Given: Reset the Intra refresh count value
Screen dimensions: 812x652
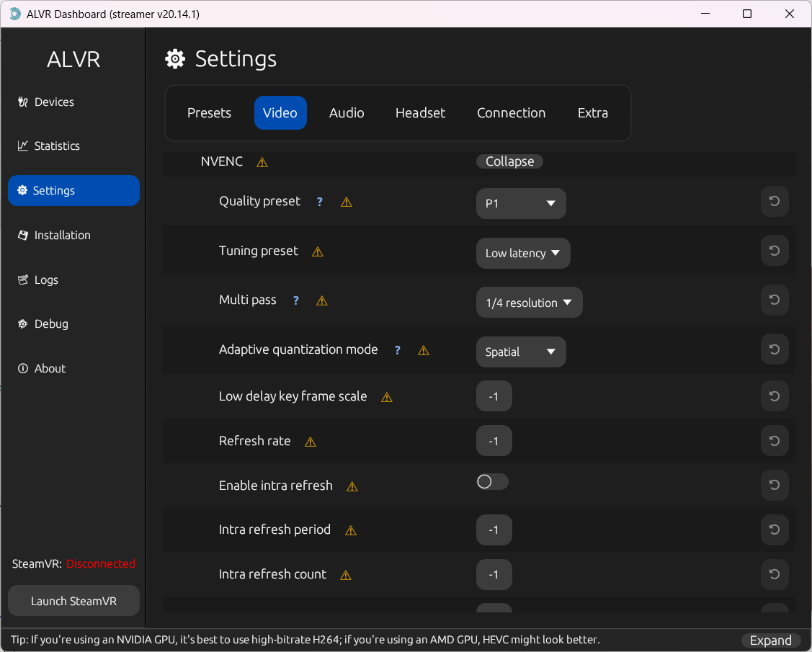Looking at the screenshot, I should point(775,574).
